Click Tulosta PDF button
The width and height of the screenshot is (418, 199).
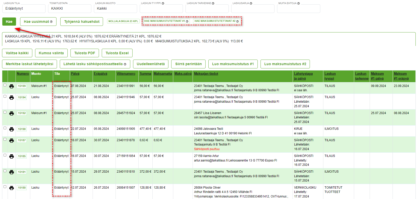[x=85, y=53]
